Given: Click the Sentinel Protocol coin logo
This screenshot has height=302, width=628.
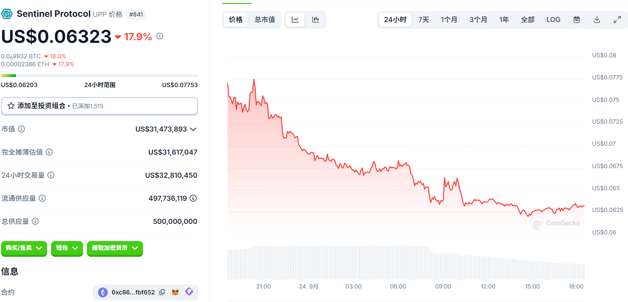Looking at the screenshot, I should [x=7, y=14].
